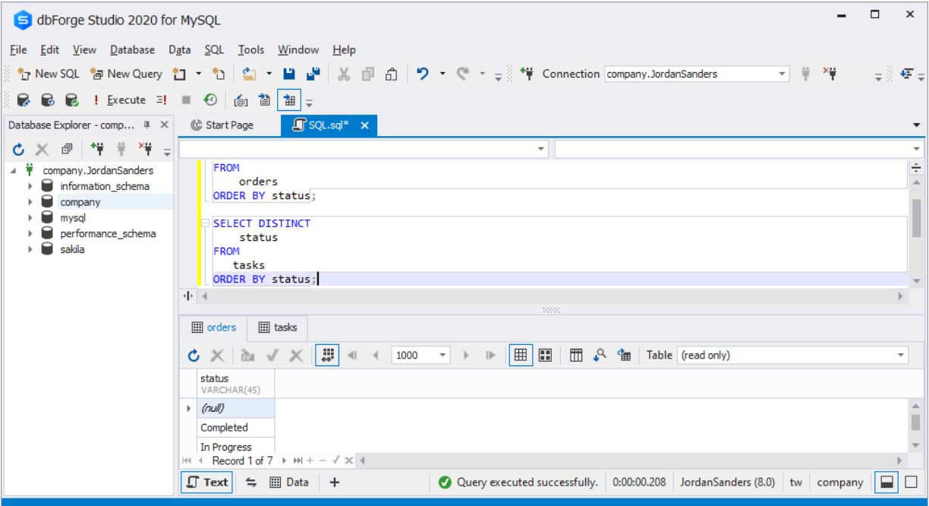Click the Stop execution square icon
The image size is (929, 506).
pos(186,100)
